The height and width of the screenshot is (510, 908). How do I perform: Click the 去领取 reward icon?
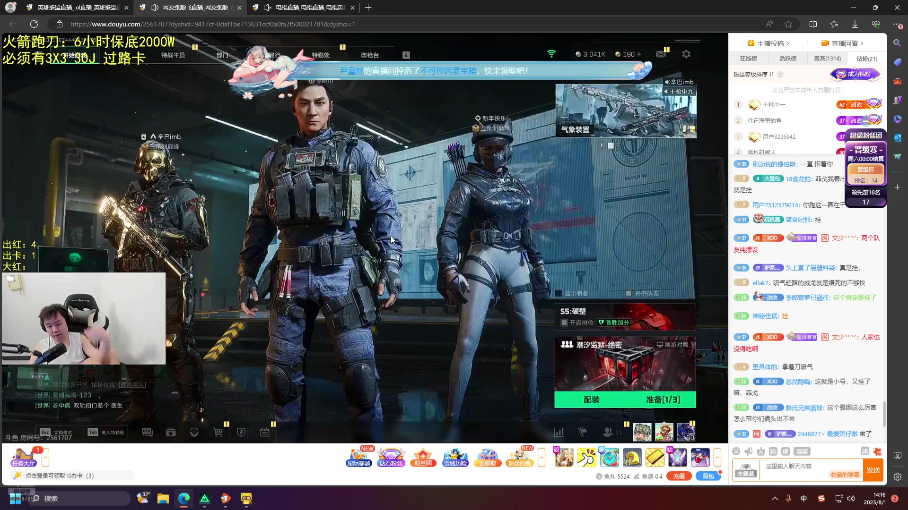point(488,457)
